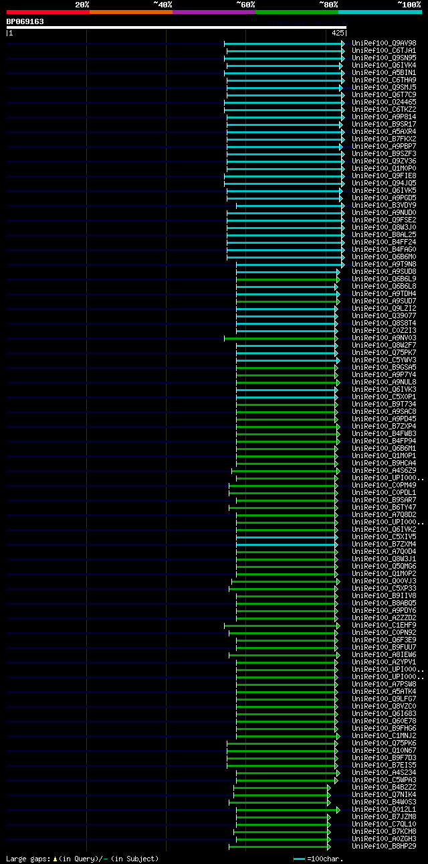Viewport: 428px width, 864px height.
Task: Open hit UniRef100_A9P7Y4
Action: tap(384, 374)
